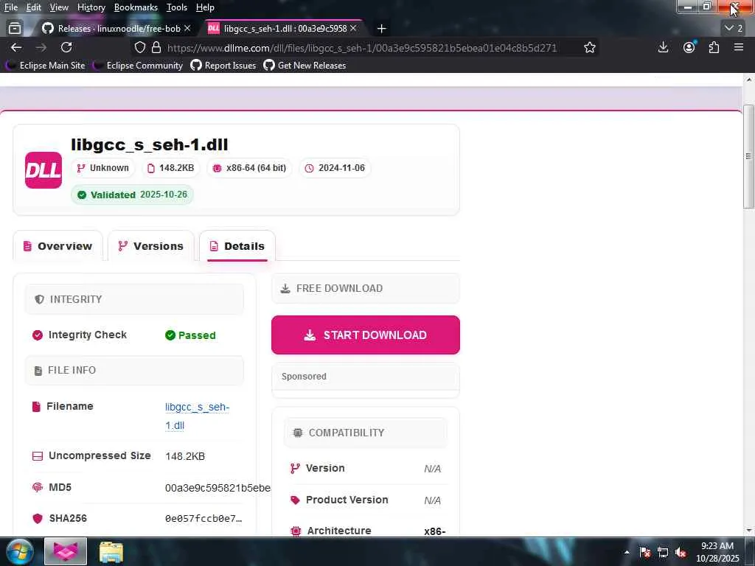755x566 pixels.
Task: Open the View menu
Action: (x=59, y=7)
